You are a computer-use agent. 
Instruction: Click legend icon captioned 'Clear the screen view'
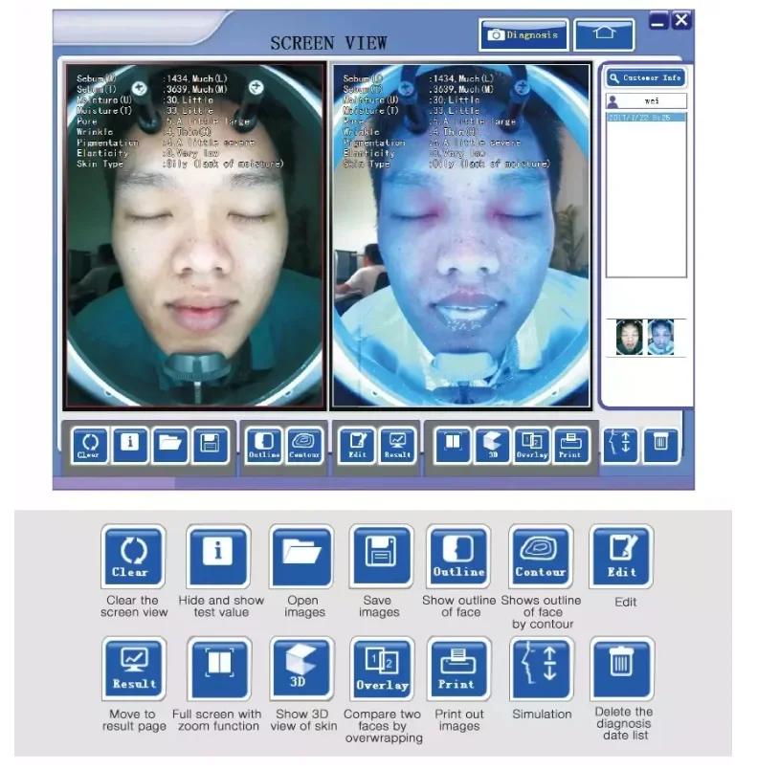coord(133,557)
